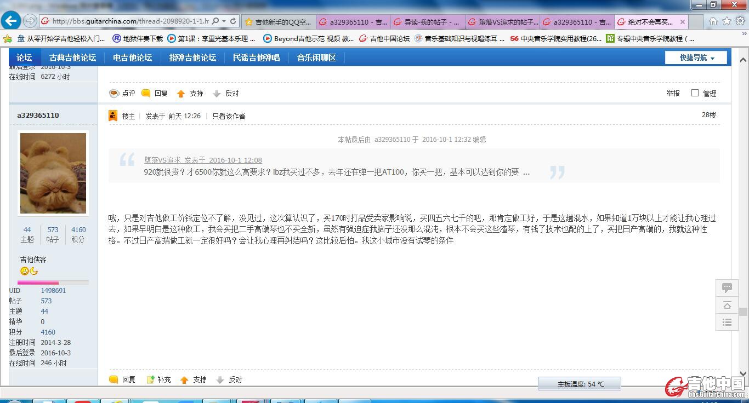Viewport: 749px width, 403px height.
Task: Open the browser home icon
Action: tap(713, 21)
